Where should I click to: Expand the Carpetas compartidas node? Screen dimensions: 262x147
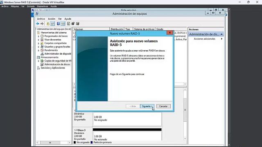tap(39, 43)
